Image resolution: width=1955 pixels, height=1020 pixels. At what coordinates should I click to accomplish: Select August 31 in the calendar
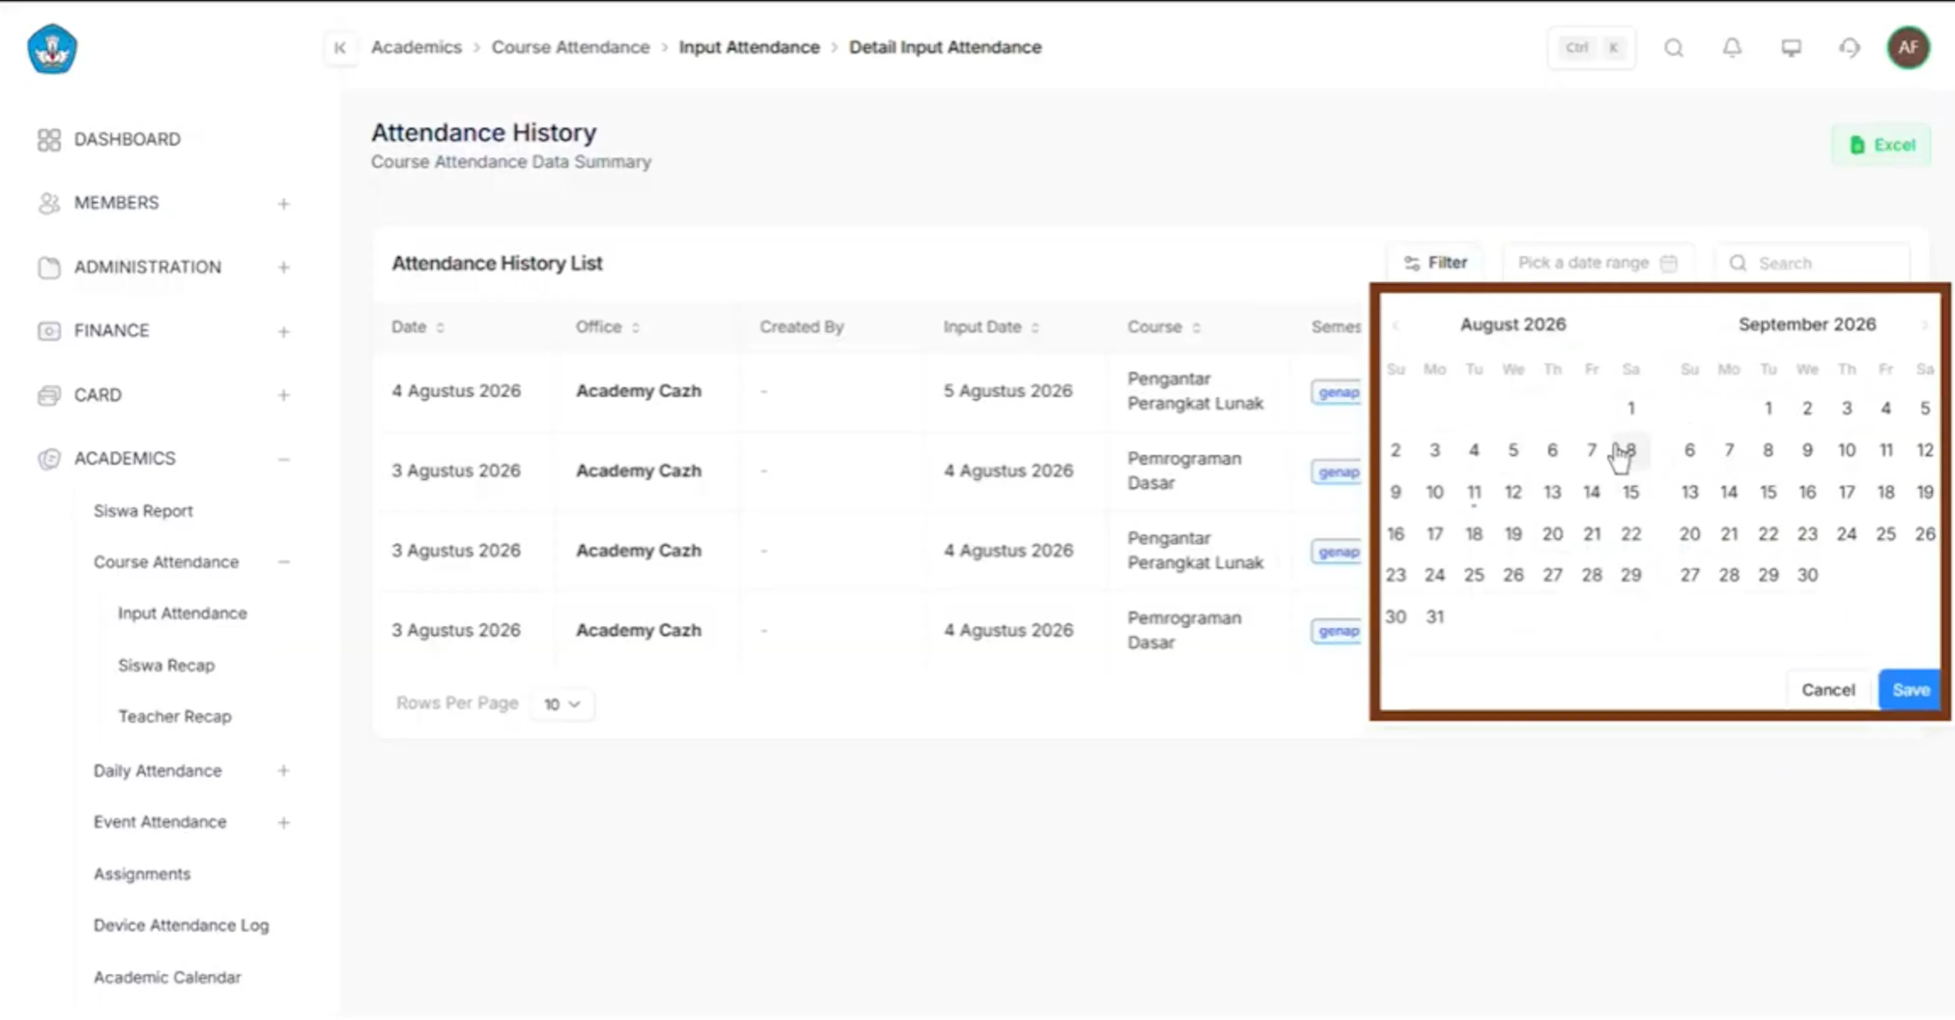tap(1434, 617)
